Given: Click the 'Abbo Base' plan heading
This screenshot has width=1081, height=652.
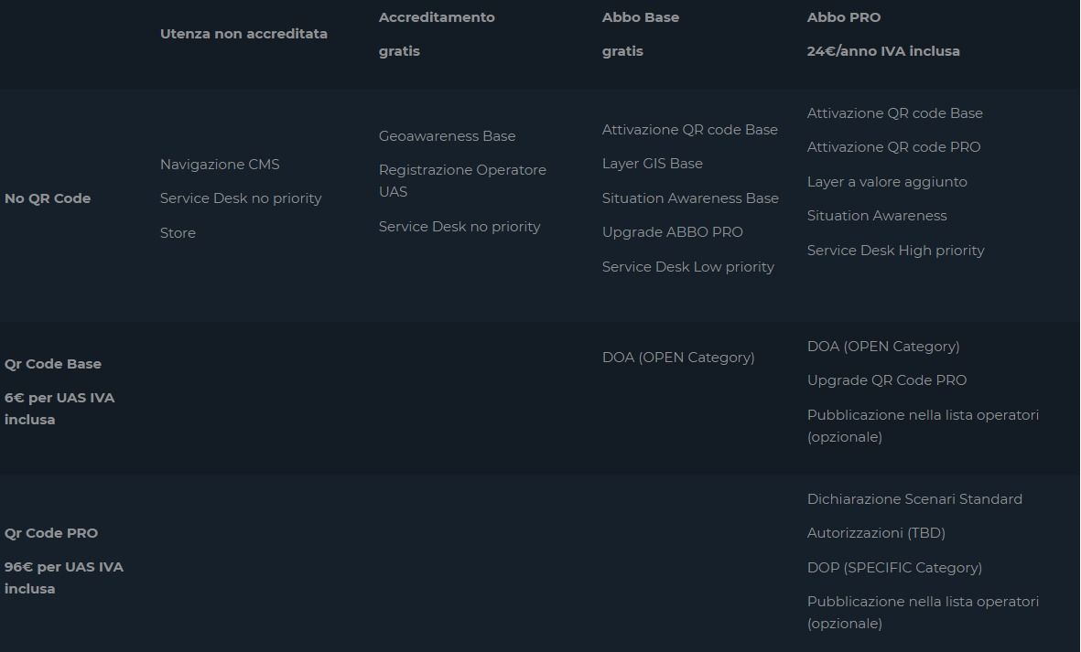Looking at the screenshot, I should click(641, 17).
